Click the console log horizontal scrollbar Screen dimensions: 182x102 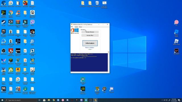[x=89, y=72]
